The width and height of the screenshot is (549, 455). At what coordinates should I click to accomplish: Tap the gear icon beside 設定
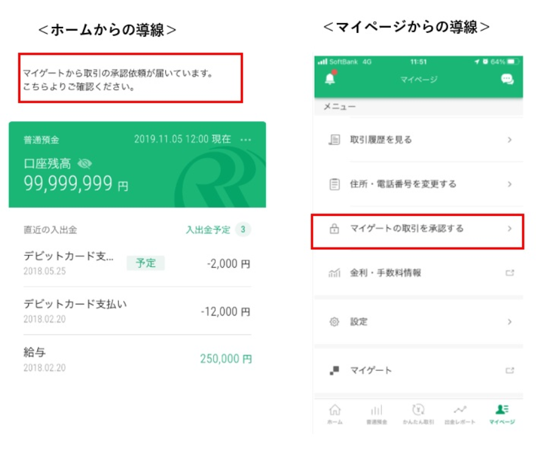point(334,321)
